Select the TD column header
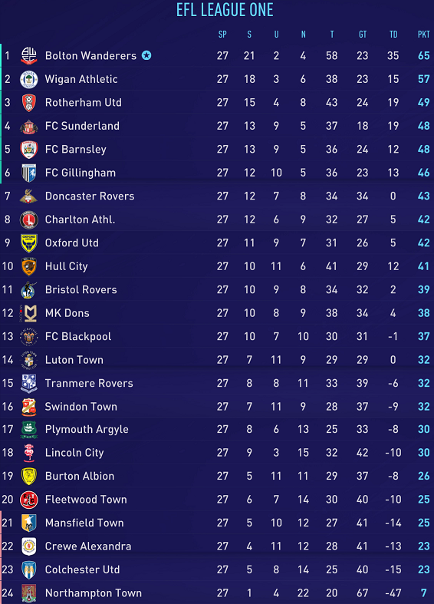This screenshot has height=604, width=434. click(x=393, y=35)
